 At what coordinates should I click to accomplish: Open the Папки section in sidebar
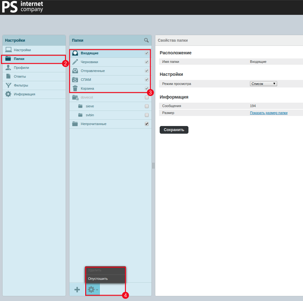[x=34, y=59]
